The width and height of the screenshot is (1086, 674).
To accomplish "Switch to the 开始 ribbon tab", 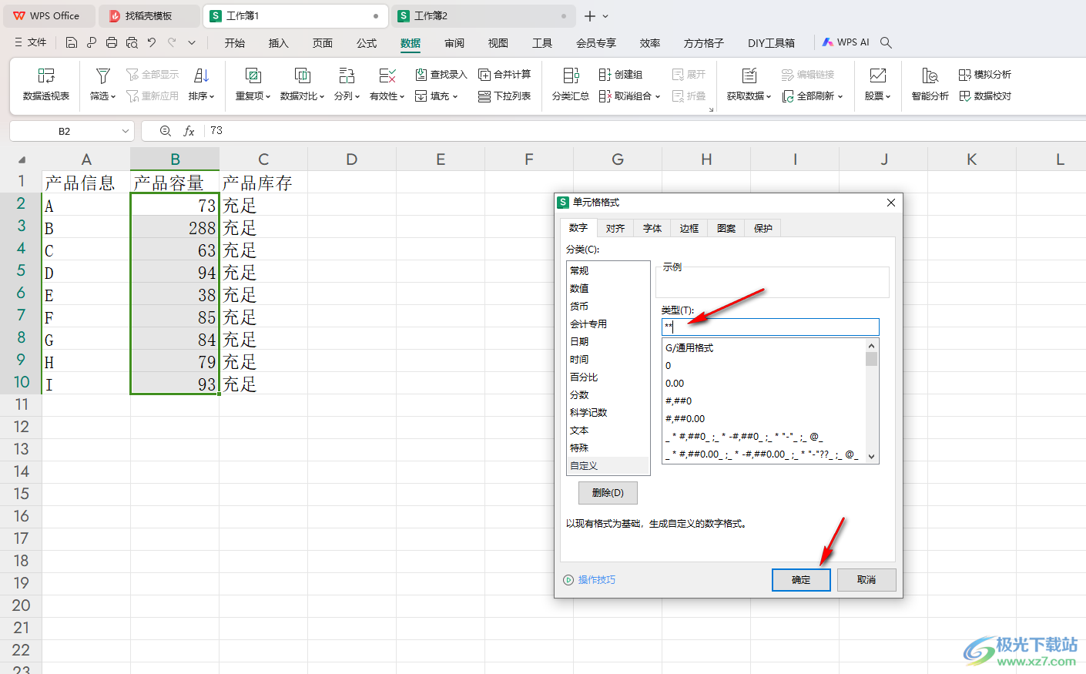I will 235,43.
